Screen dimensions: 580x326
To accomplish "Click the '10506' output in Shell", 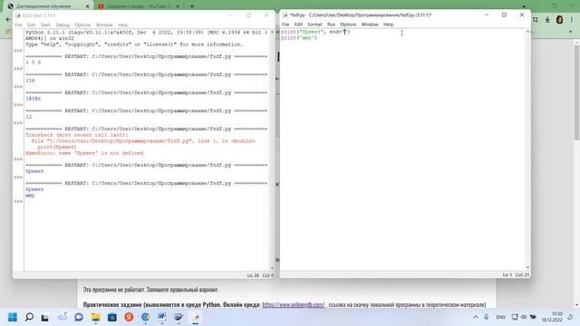I will [34, 99].
